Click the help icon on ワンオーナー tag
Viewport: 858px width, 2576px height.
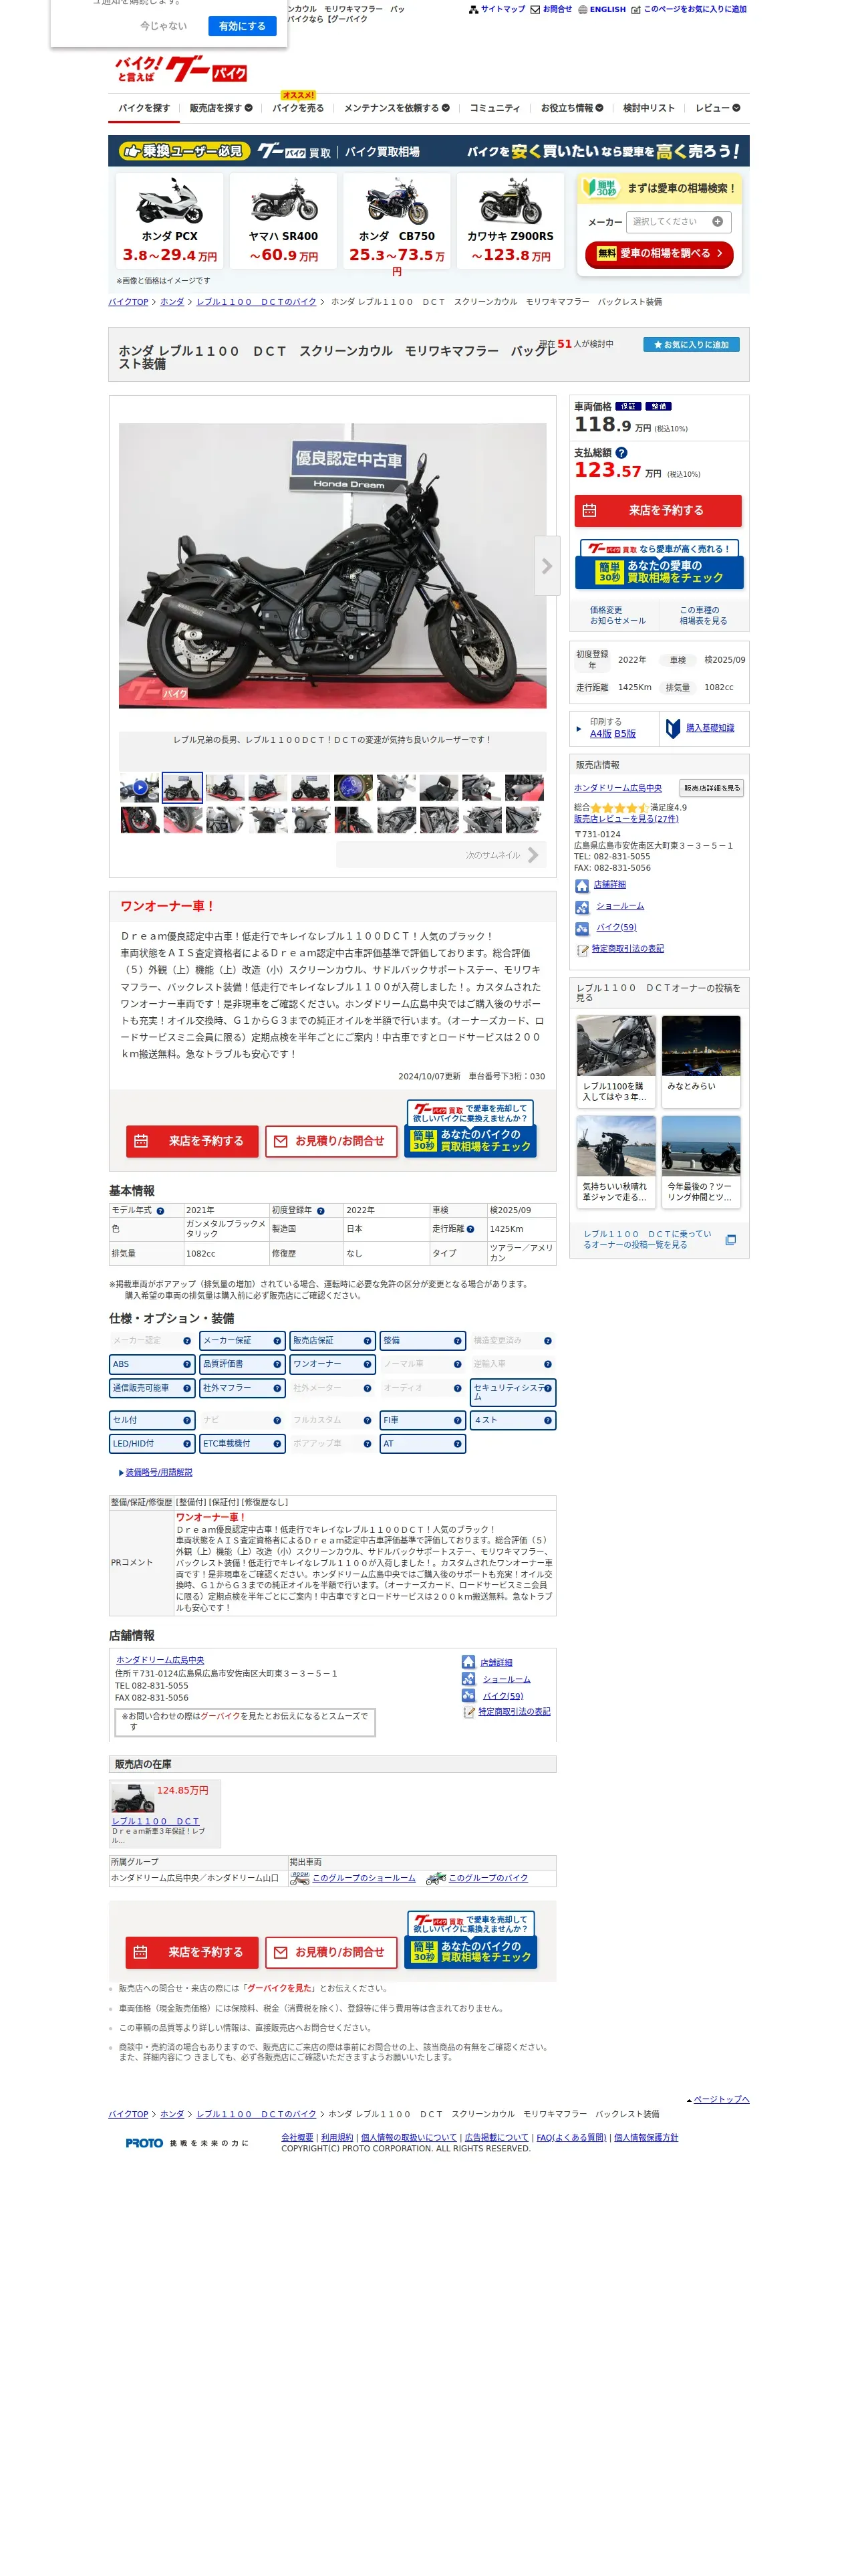coord(368,1364)
